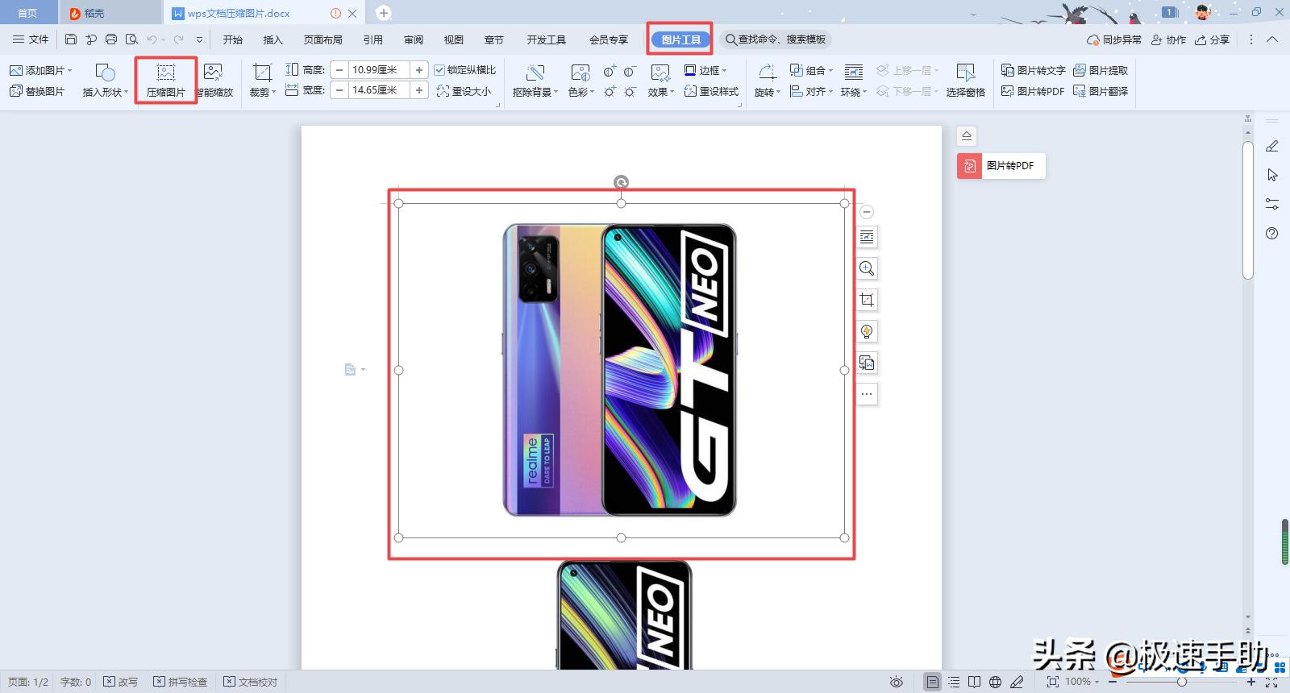The width and height of the screenshot is (1290, 693).
Task: Open Border (边框) dropdown
Action: tap(705, 70)
